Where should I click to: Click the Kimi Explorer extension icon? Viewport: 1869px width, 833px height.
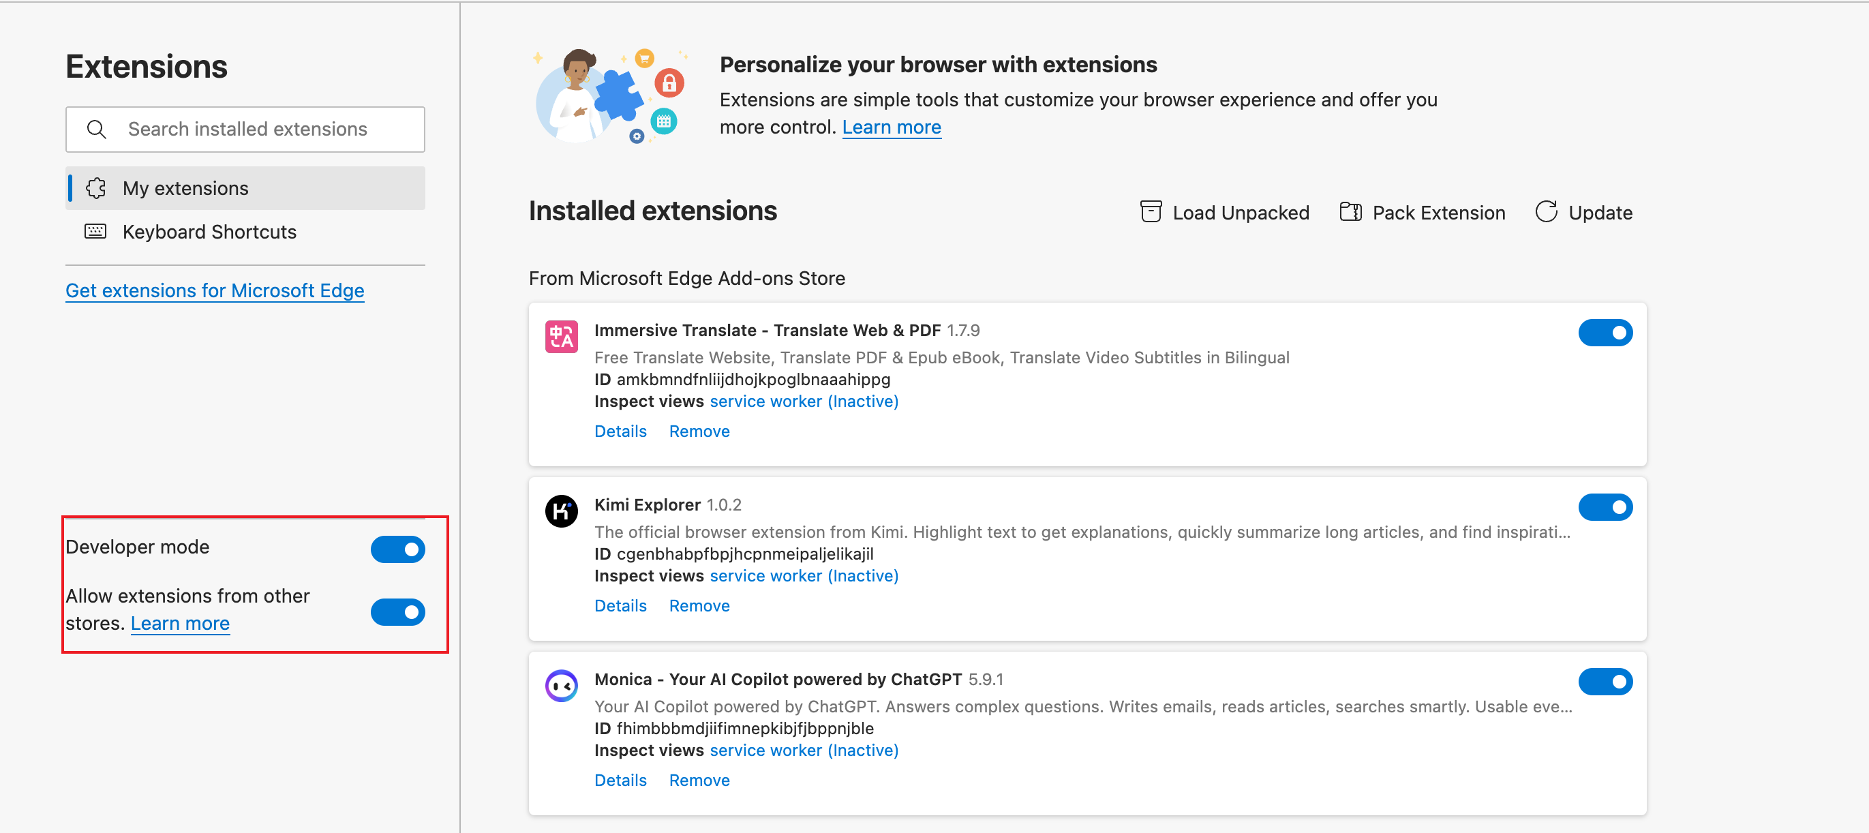[561, 511]
